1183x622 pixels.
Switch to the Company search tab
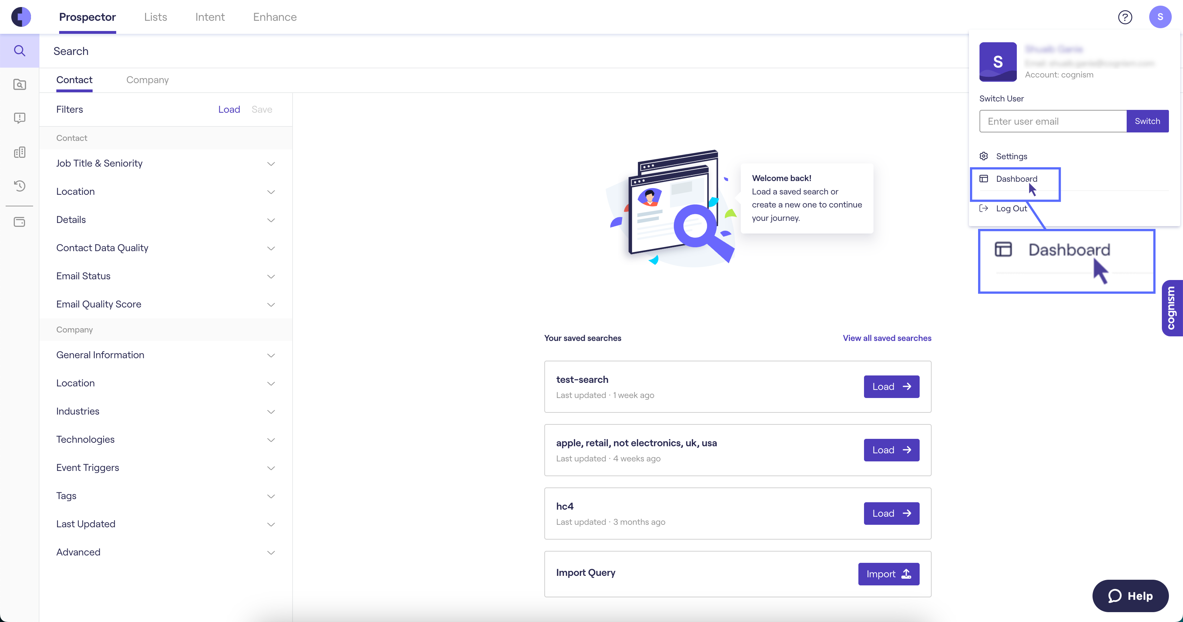point(148,80)
